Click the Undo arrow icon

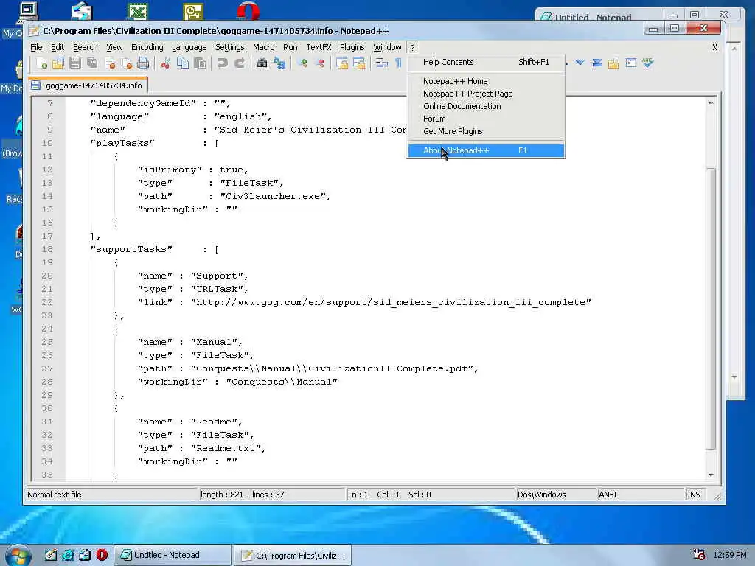click(x=222, y=63)
